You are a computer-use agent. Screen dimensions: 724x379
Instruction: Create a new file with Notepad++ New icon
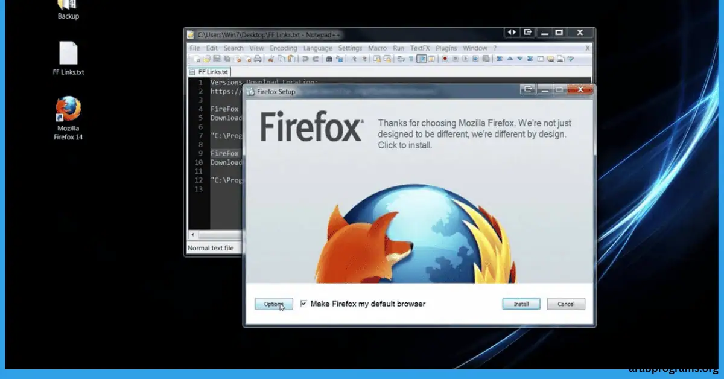[197, 59]
